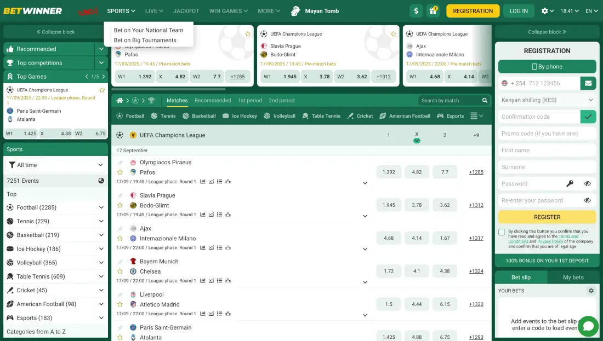Expand Football (2285) category
The width and height of the screenshot is (603, 341).
101,207
